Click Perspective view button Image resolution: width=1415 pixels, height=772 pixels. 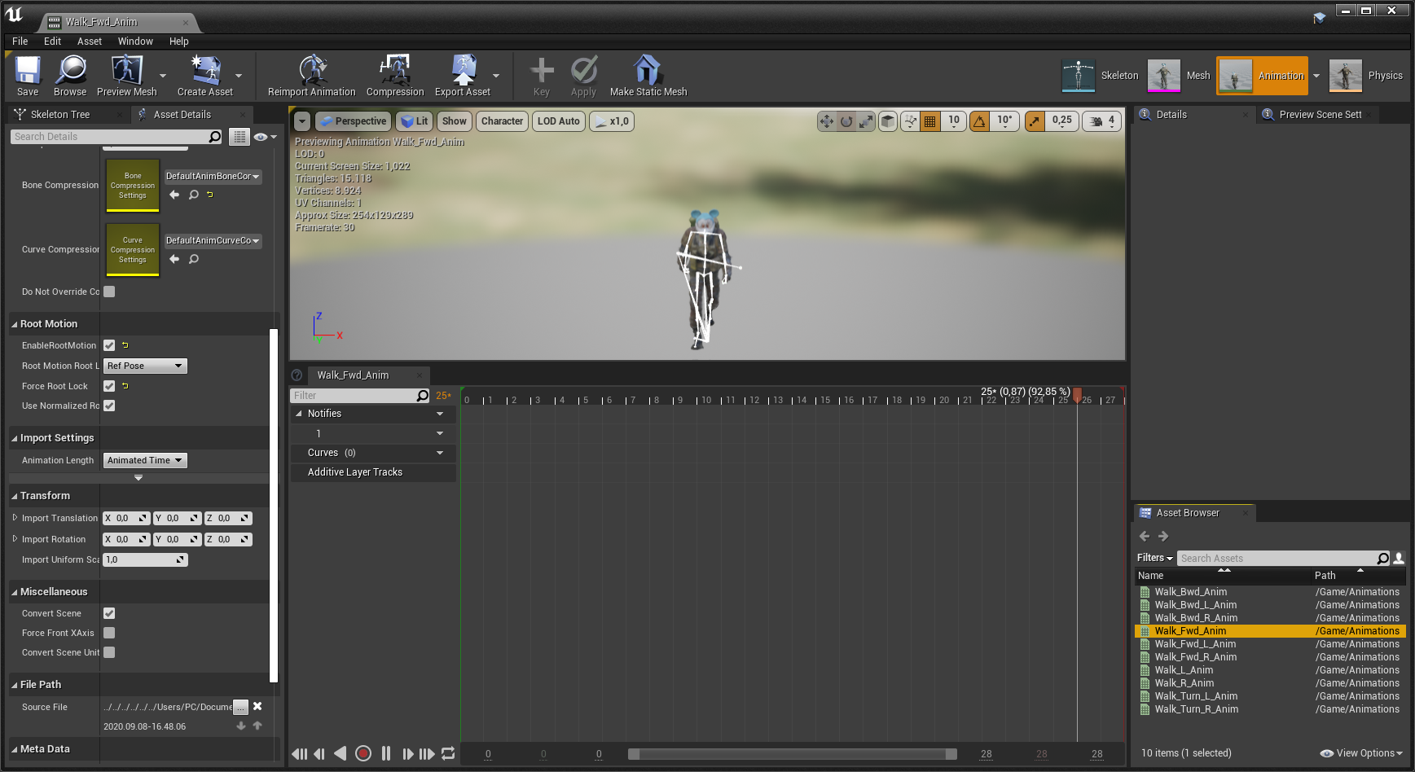[x=352, y=121]
